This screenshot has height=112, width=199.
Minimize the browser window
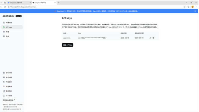(186, 3)
